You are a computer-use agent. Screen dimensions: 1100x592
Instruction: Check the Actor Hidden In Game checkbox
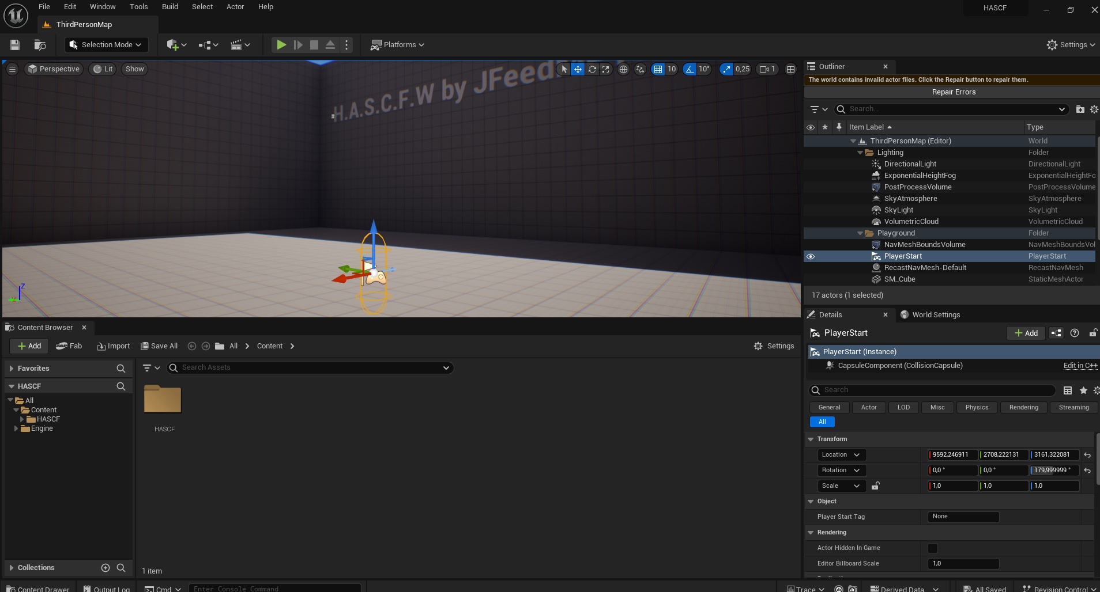click(x=933, y=548)
